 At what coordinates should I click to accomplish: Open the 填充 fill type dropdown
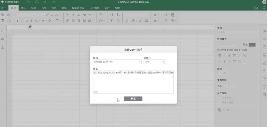click(238, 32)
